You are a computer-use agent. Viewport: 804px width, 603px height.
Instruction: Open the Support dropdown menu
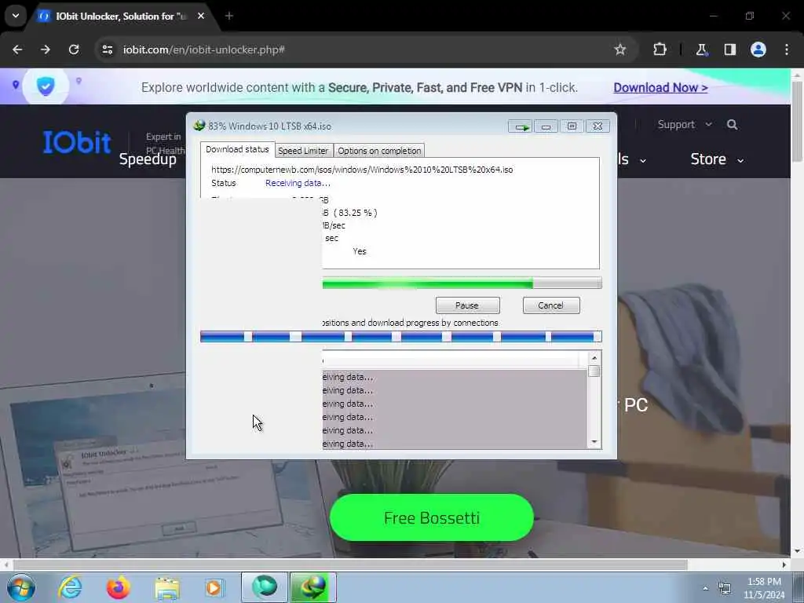point(685,125)
